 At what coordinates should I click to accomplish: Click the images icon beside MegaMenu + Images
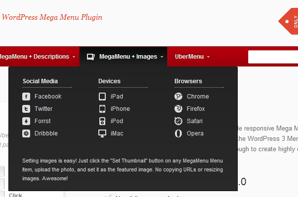pos(91,57)
